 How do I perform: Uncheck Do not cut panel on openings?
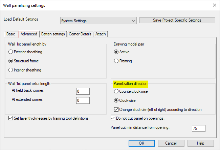pyautogui.click(x=113, y=118)
